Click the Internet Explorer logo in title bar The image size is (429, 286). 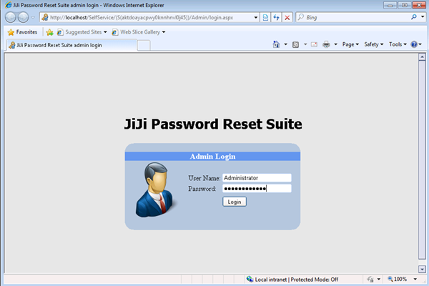(x=9, y=5)
